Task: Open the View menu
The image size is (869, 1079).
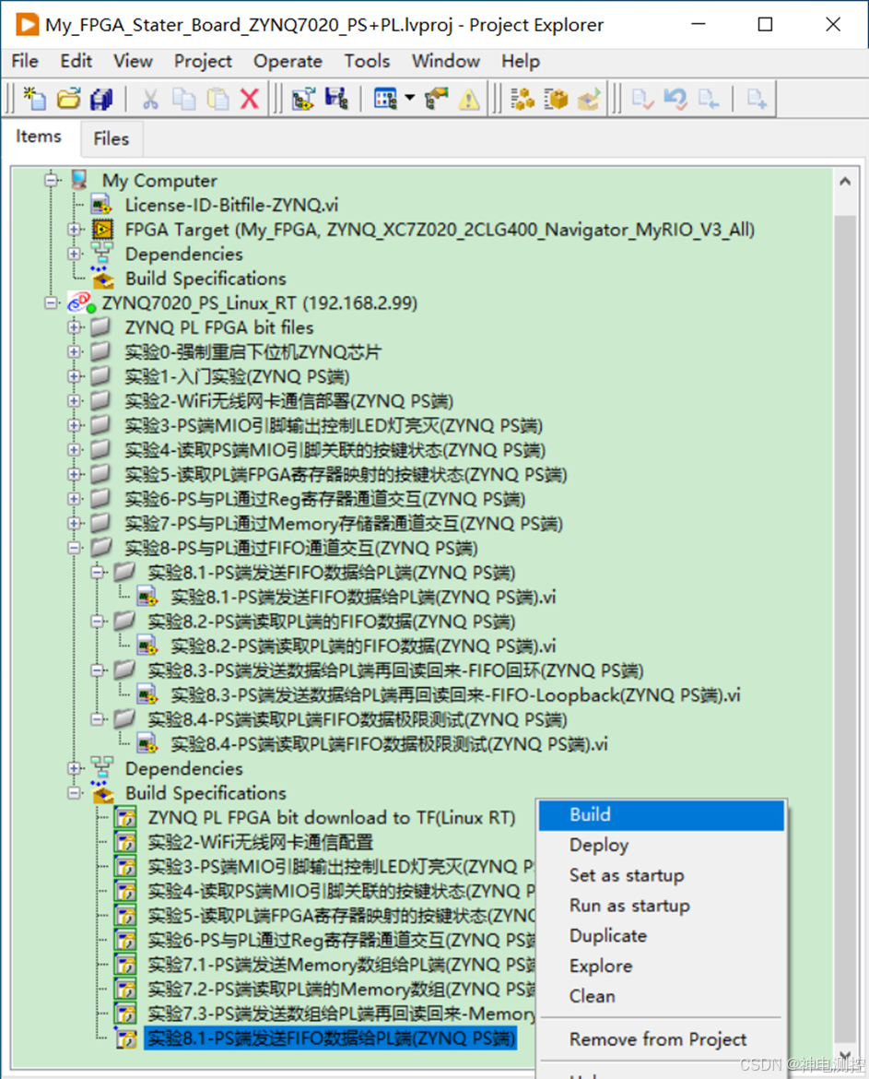Action: click(133, 61)
